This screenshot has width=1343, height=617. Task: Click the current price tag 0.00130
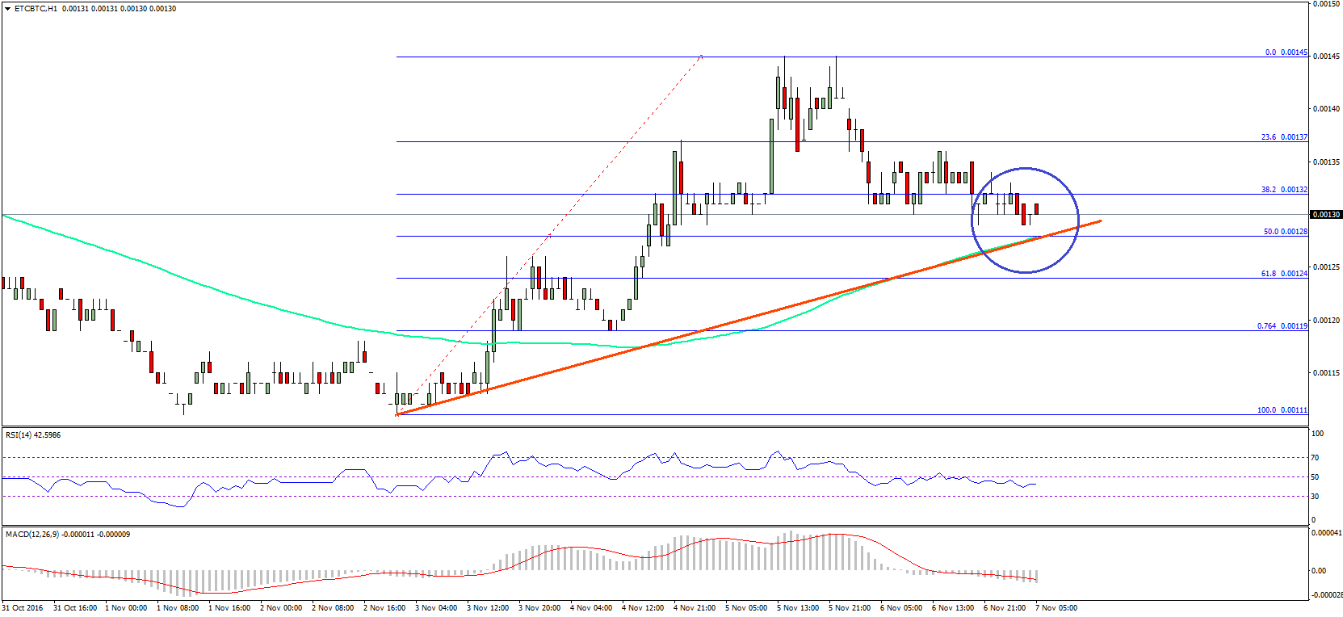coord(1326,215)
